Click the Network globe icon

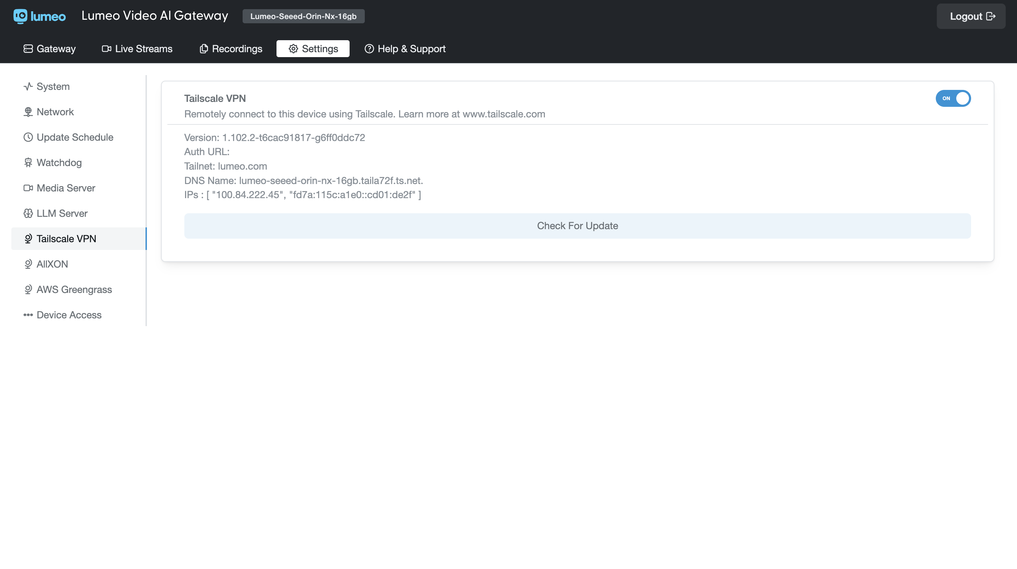[28, 112]
